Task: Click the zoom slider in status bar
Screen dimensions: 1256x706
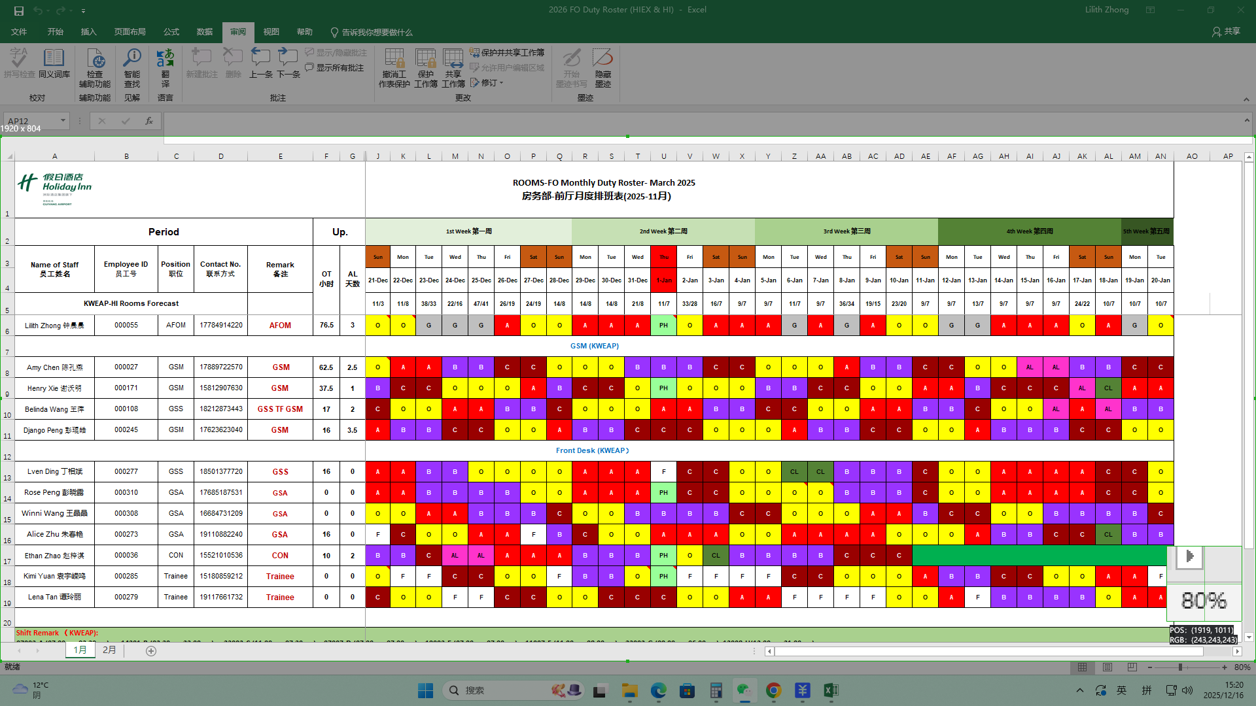Action: coord(1180,667)
